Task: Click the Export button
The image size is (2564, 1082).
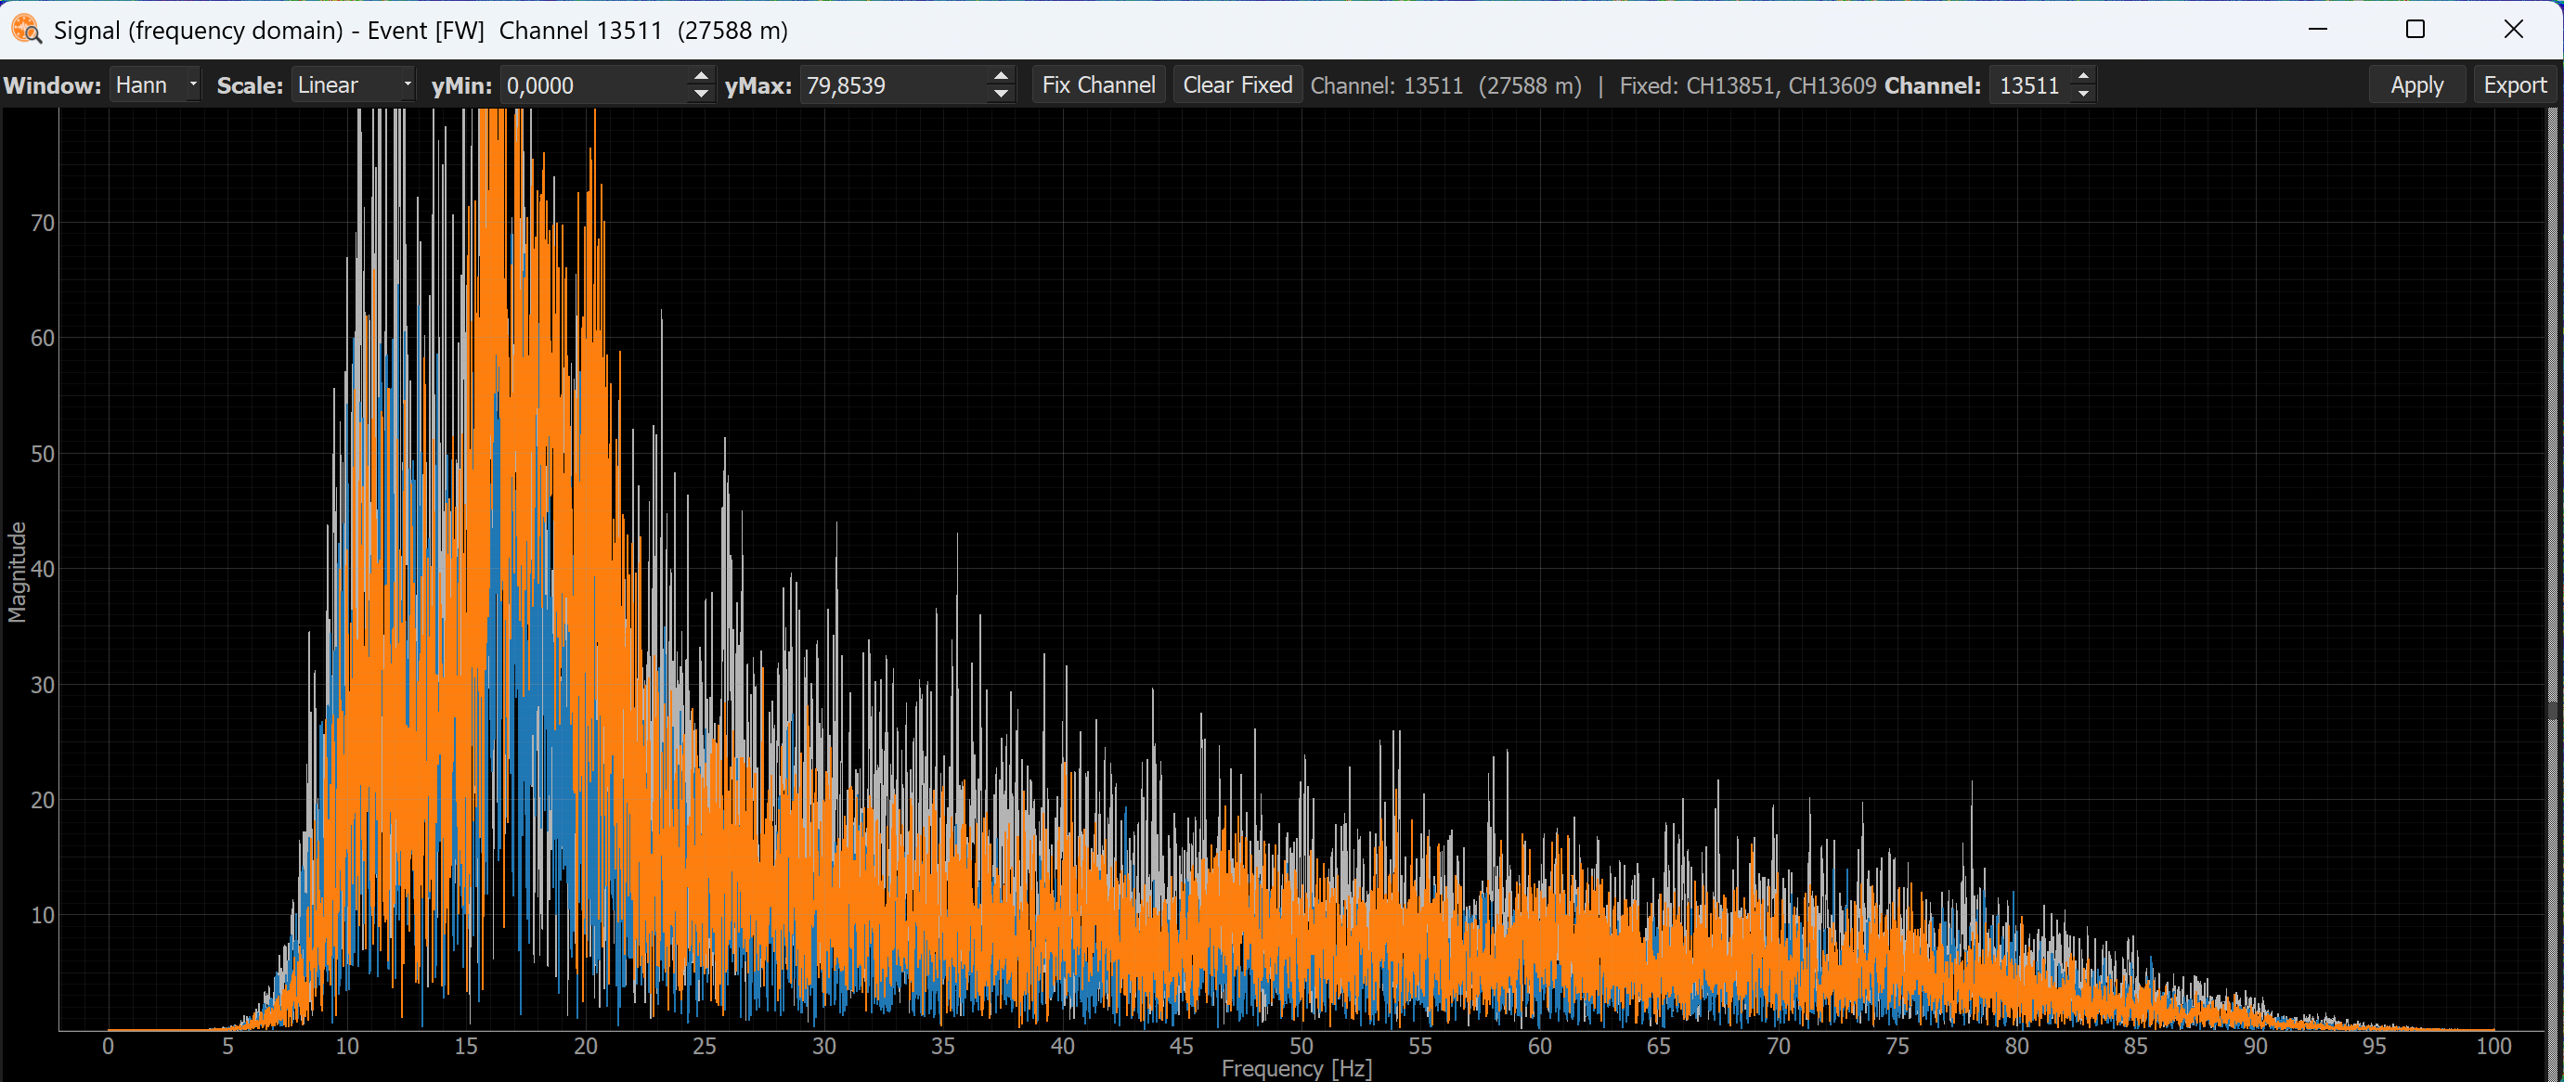Action: pos(2514,85)
